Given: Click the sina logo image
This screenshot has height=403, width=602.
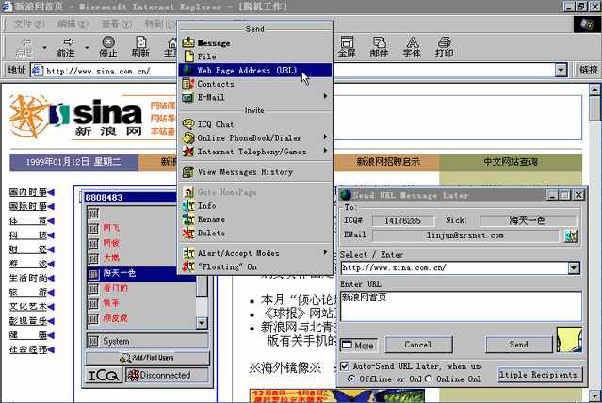Looking at the screenshot, I should pyautogui.click(x=77, y=116).
